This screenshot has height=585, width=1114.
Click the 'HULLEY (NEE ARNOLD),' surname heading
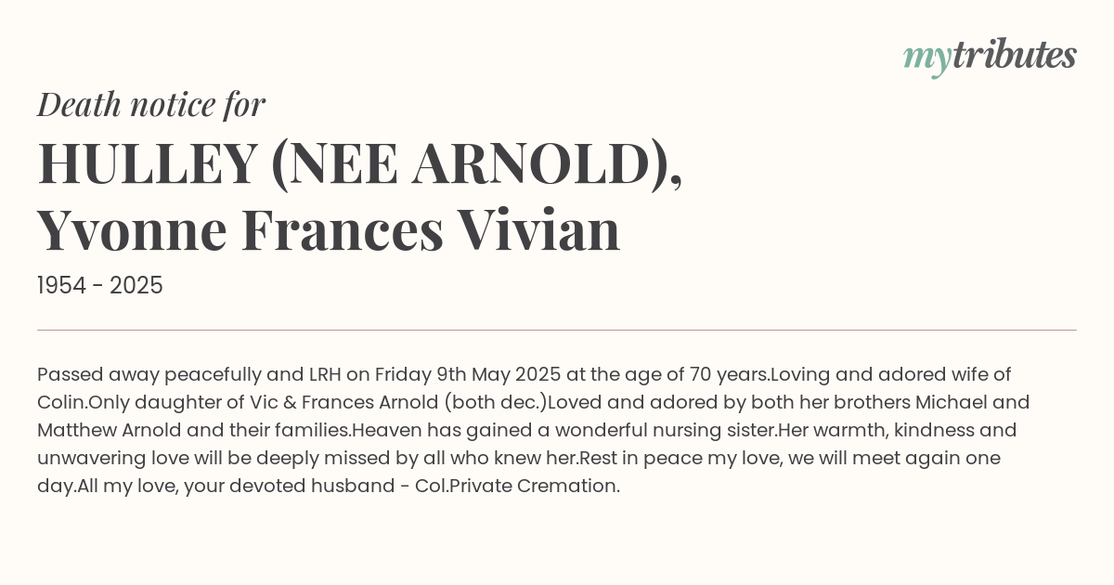point(360,163)
